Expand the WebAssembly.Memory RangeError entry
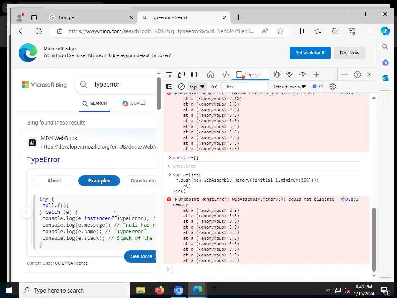Viewport: 397px width, 298px height. [x=176, y=199]
